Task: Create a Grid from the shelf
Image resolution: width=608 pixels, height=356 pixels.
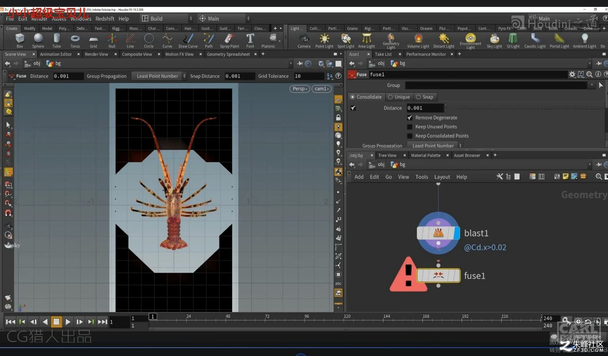Action: click(x=93, y=41)
